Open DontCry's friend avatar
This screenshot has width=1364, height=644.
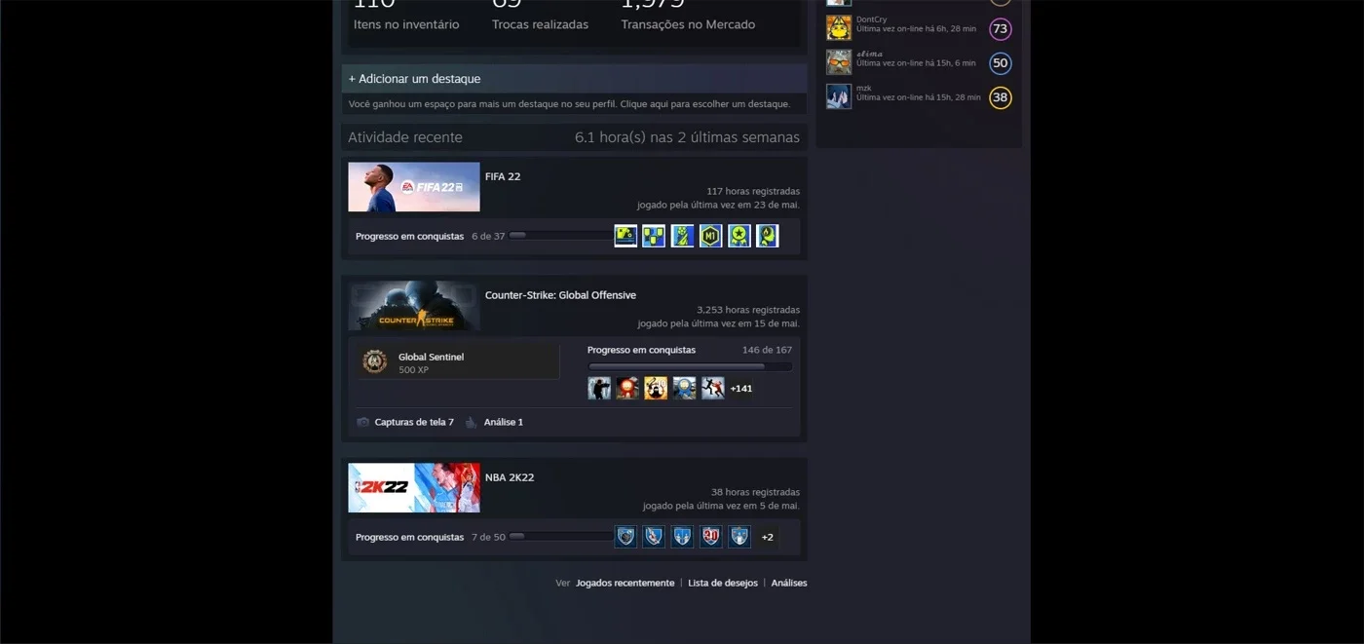839,27
